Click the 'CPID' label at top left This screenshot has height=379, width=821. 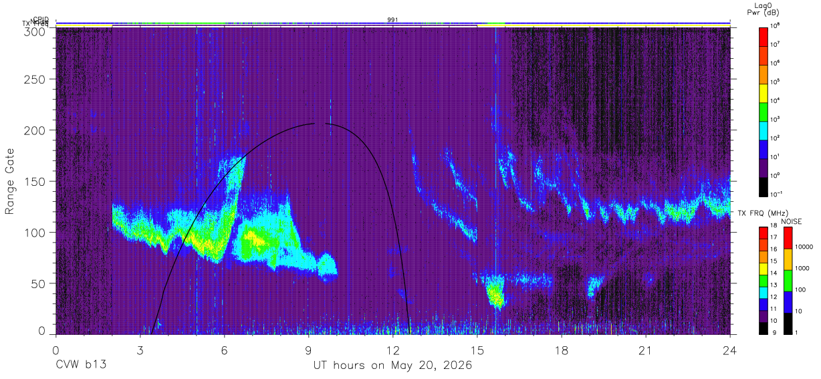pos(41,19)
